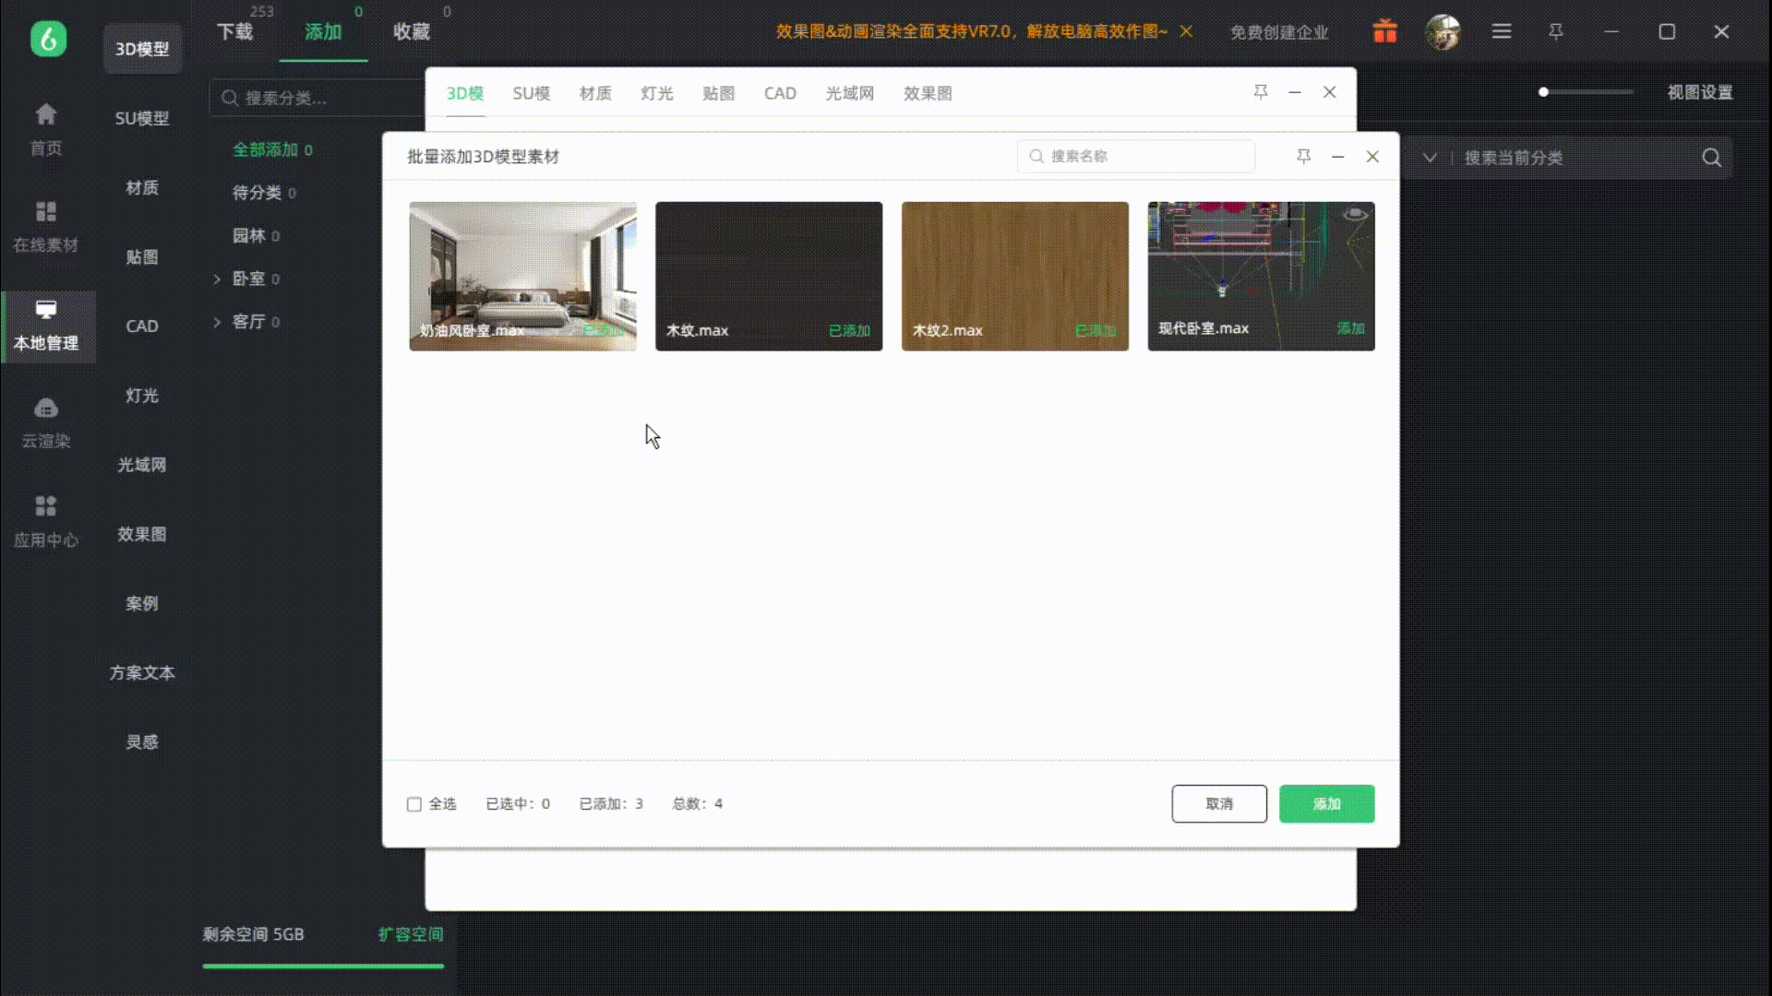Open 在线素材 online materials icon

click(x=46, y=212)
